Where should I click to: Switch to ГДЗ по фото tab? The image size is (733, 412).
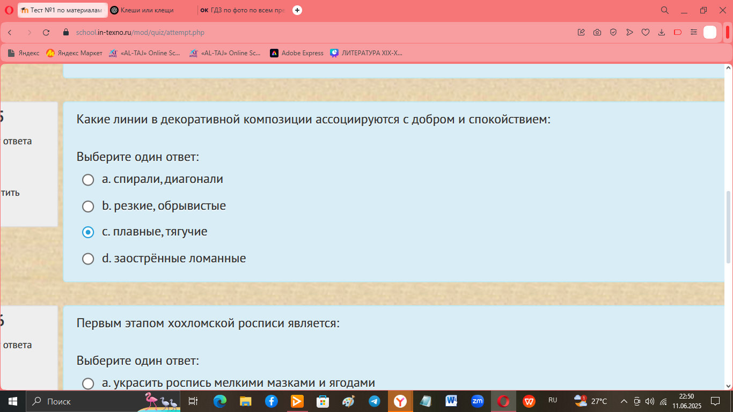243,10
